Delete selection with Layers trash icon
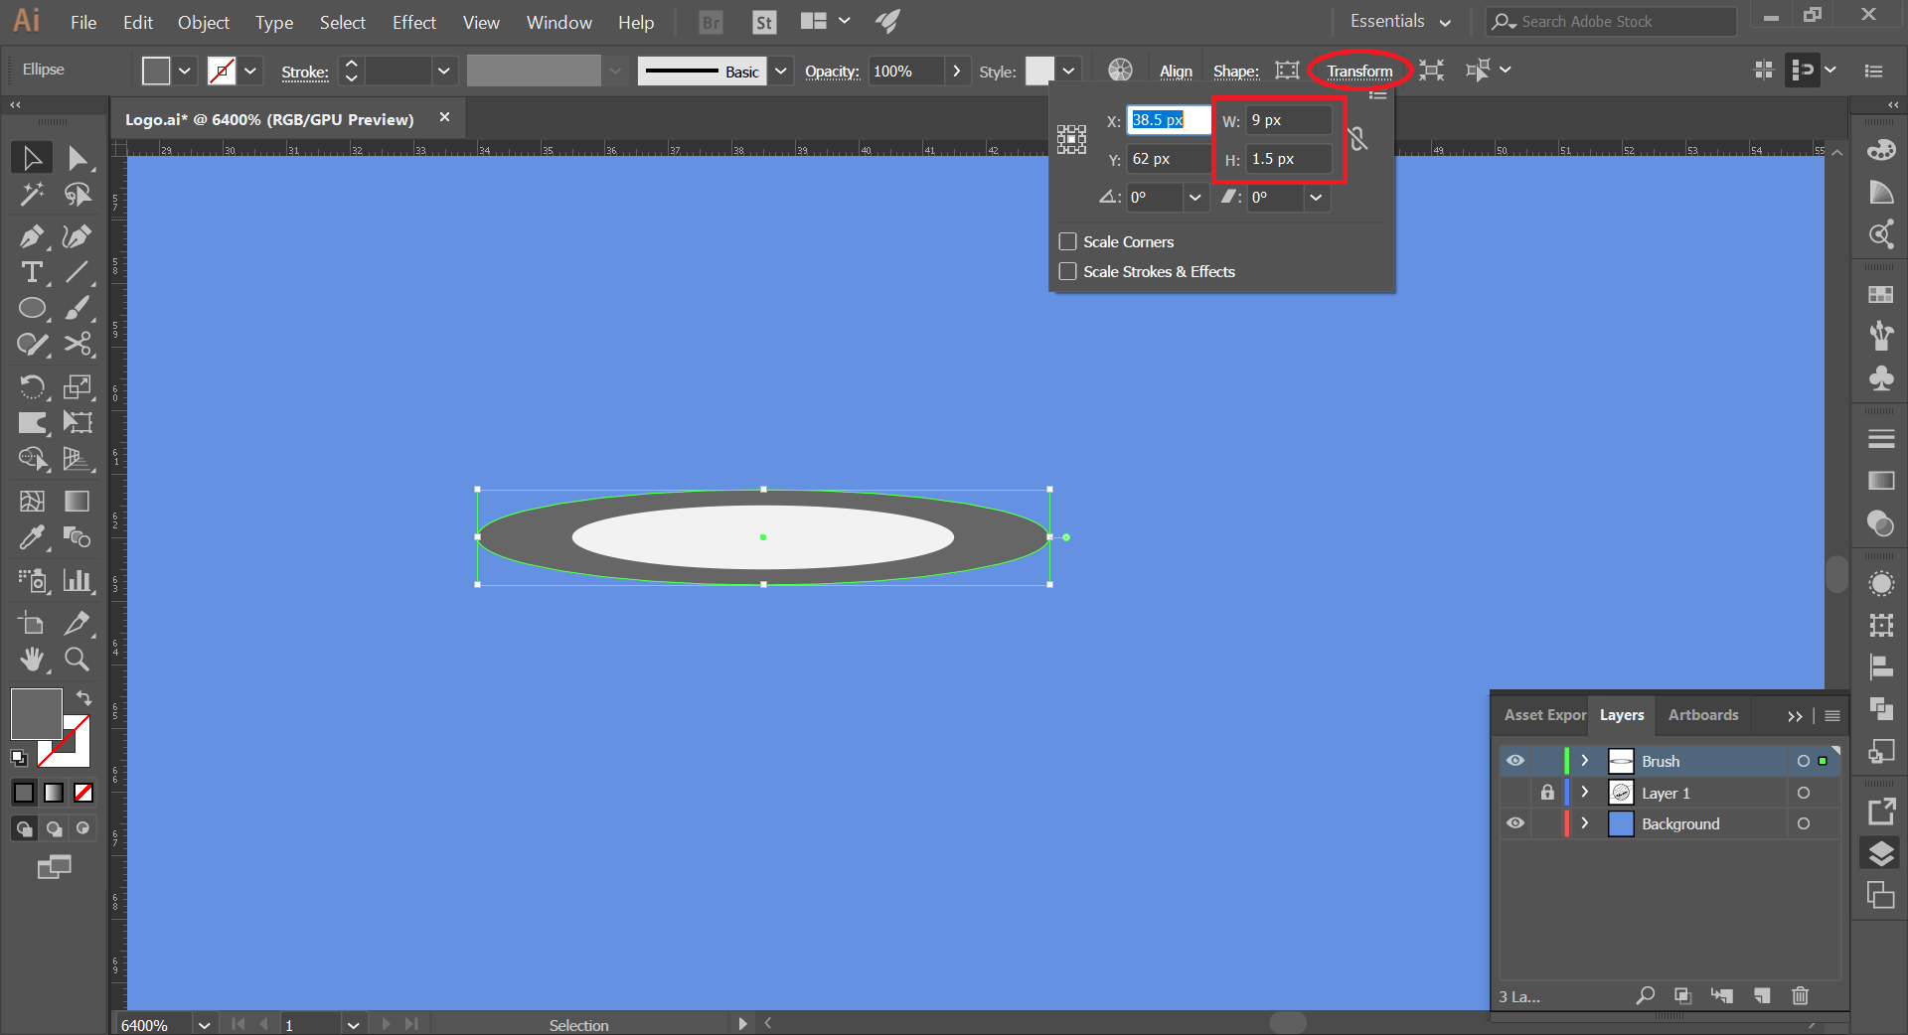This screenshot has height=1035, width=1908. (1800, 995)
